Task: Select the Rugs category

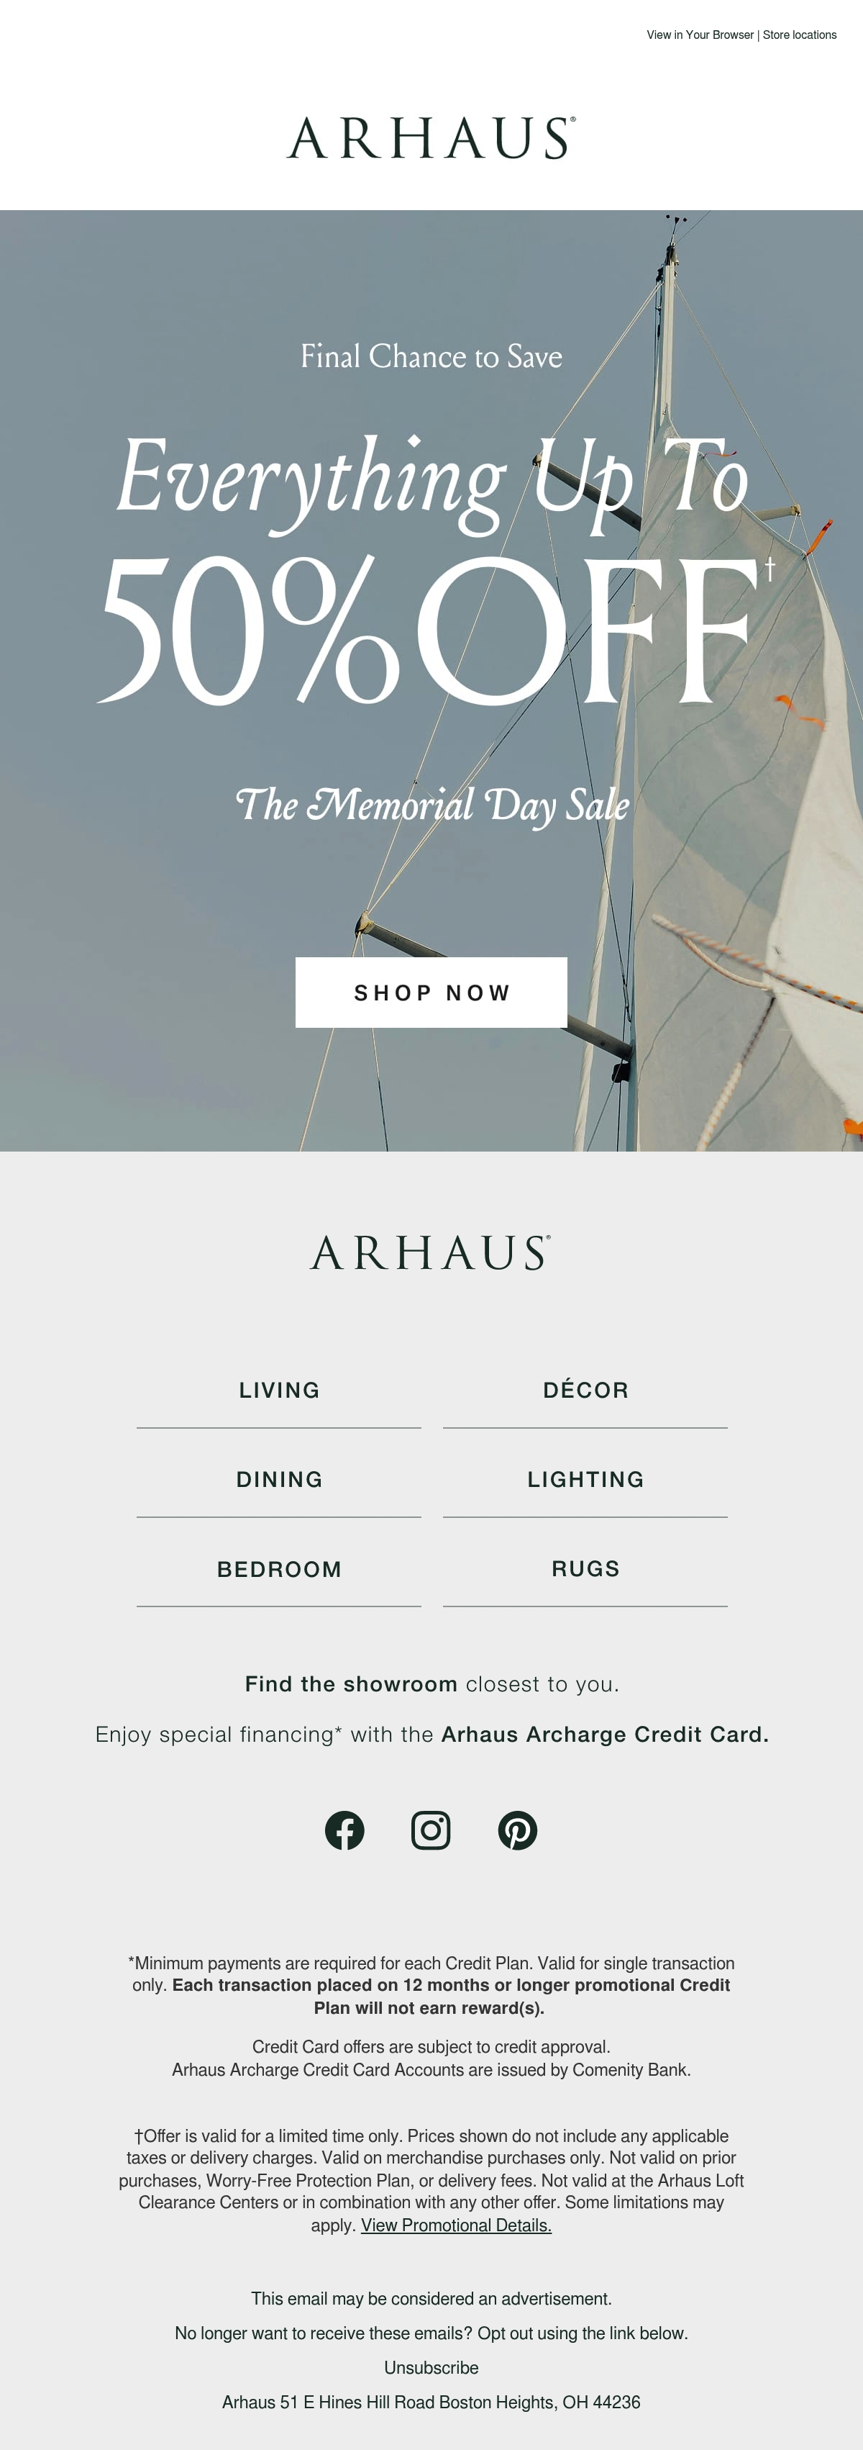Action: click(585, 1569)
